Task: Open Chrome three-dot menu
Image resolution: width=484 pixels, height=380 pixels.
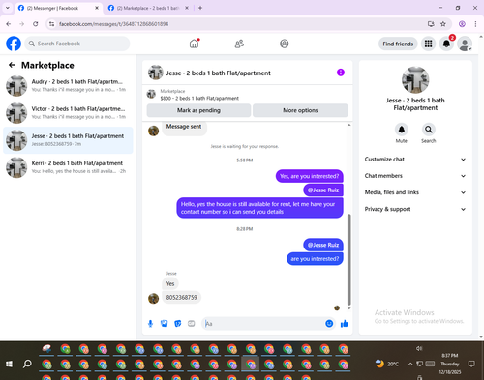Action: (475, 24)
